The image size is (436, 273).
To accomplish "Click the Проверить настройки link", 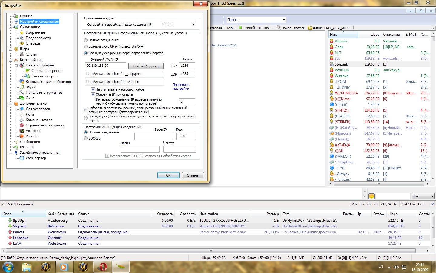I will coord(181,87).
